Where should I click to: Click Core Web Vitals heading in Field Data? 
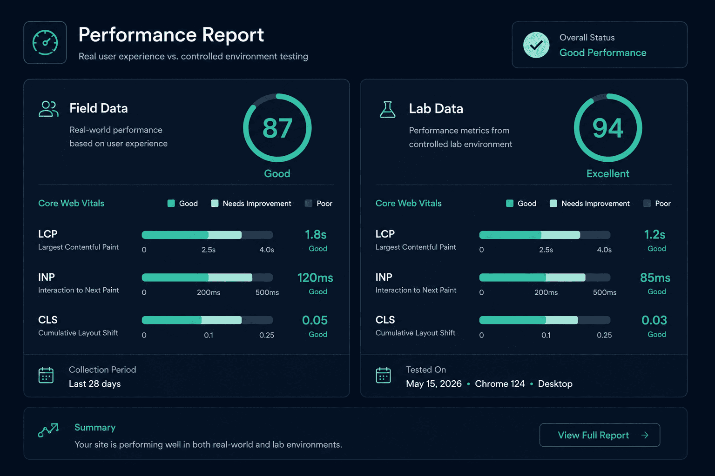point(71,203)
